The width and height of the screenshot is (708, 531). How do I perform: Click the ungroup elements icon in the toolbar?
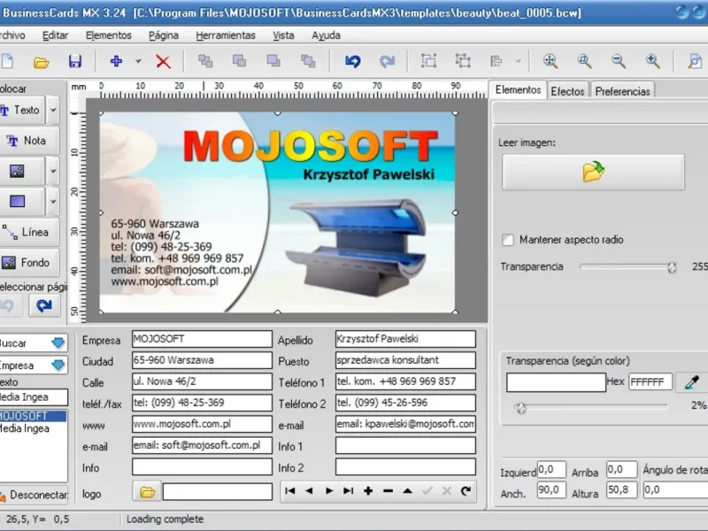463,60
